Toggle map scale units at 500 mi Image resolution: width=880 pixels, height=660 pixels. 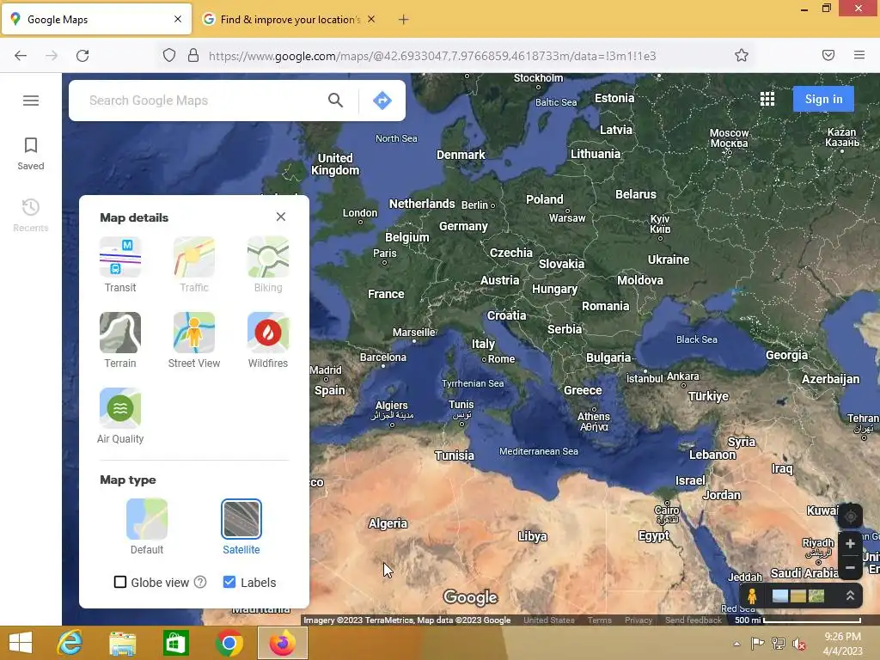(x=797, y=620)
